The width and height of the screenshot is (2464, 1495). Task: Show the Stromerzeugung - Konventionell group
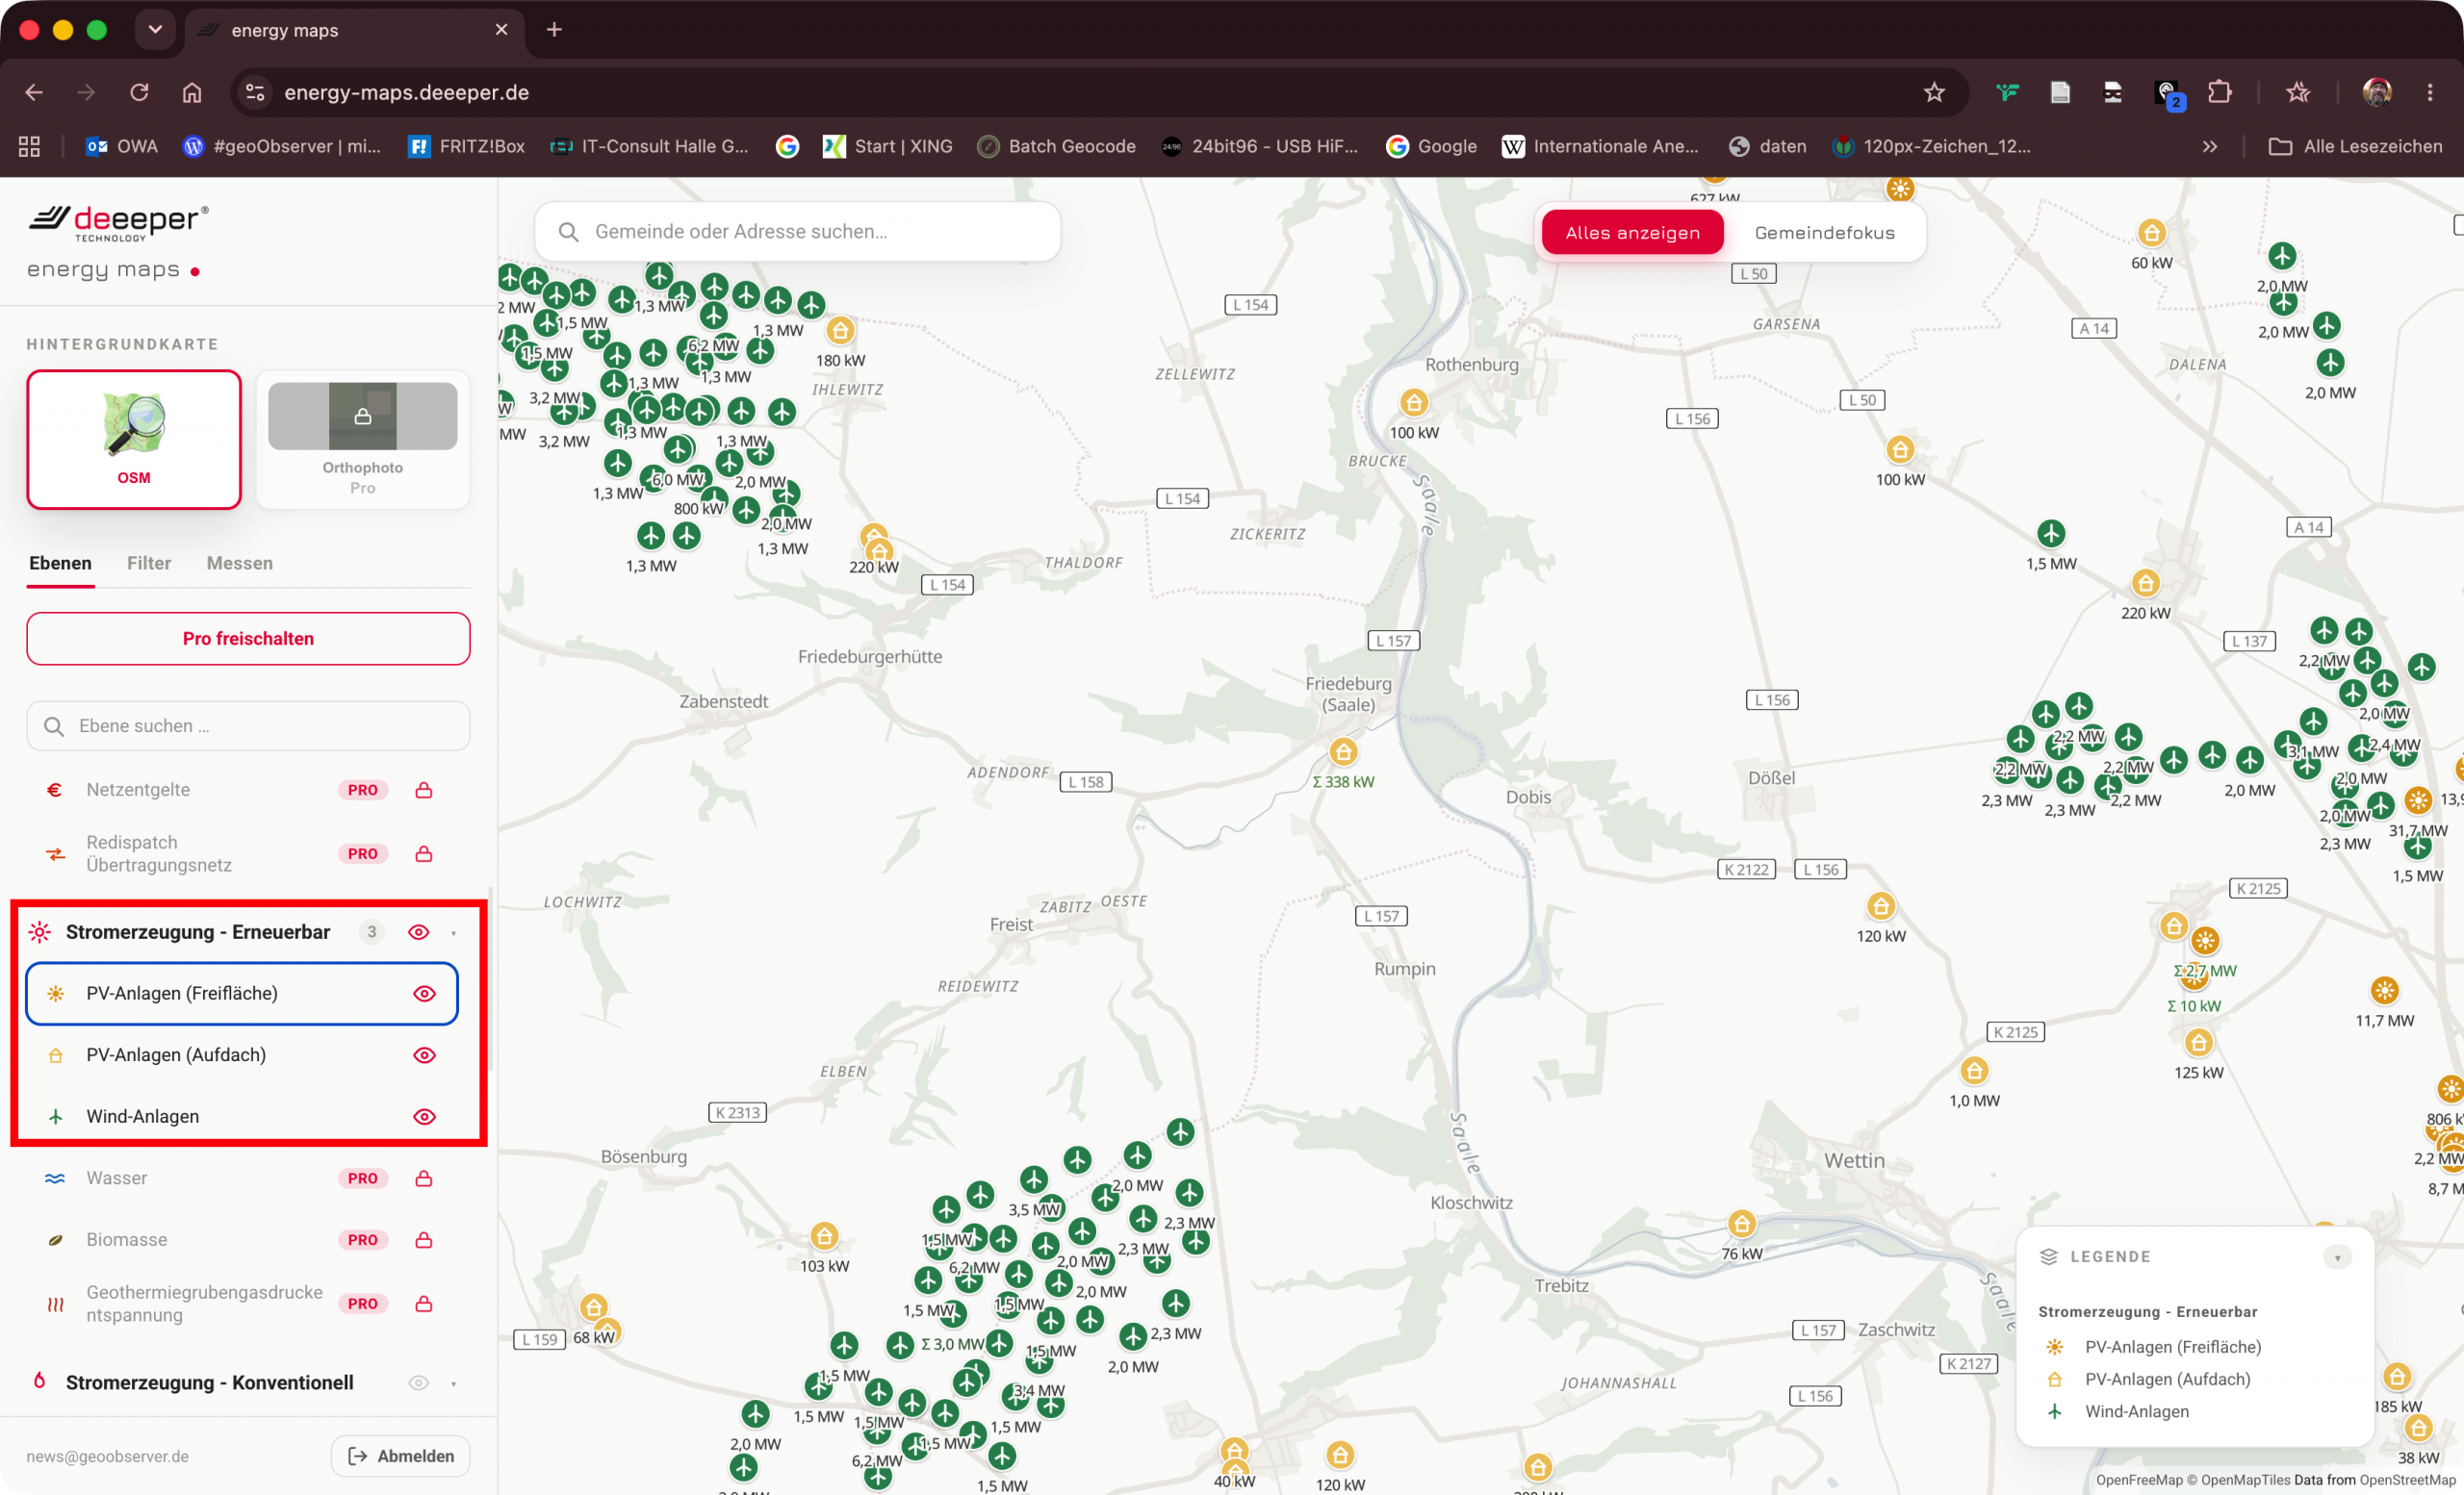click(x=419, y=1383)
